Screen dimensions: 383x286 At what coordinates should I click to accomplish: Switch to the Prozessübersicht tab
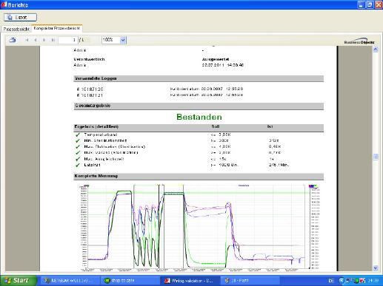(16, 29)
